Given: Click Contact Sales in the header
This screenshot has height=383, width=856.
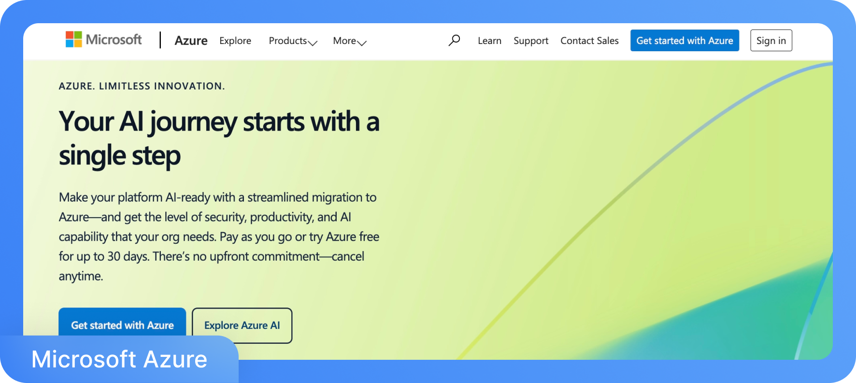Looking at the screenshot, I should click(589, 41).
